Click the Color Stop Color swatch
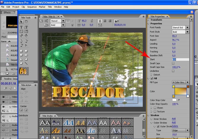Screen dimensions: 198x139 tap(174, 100)
